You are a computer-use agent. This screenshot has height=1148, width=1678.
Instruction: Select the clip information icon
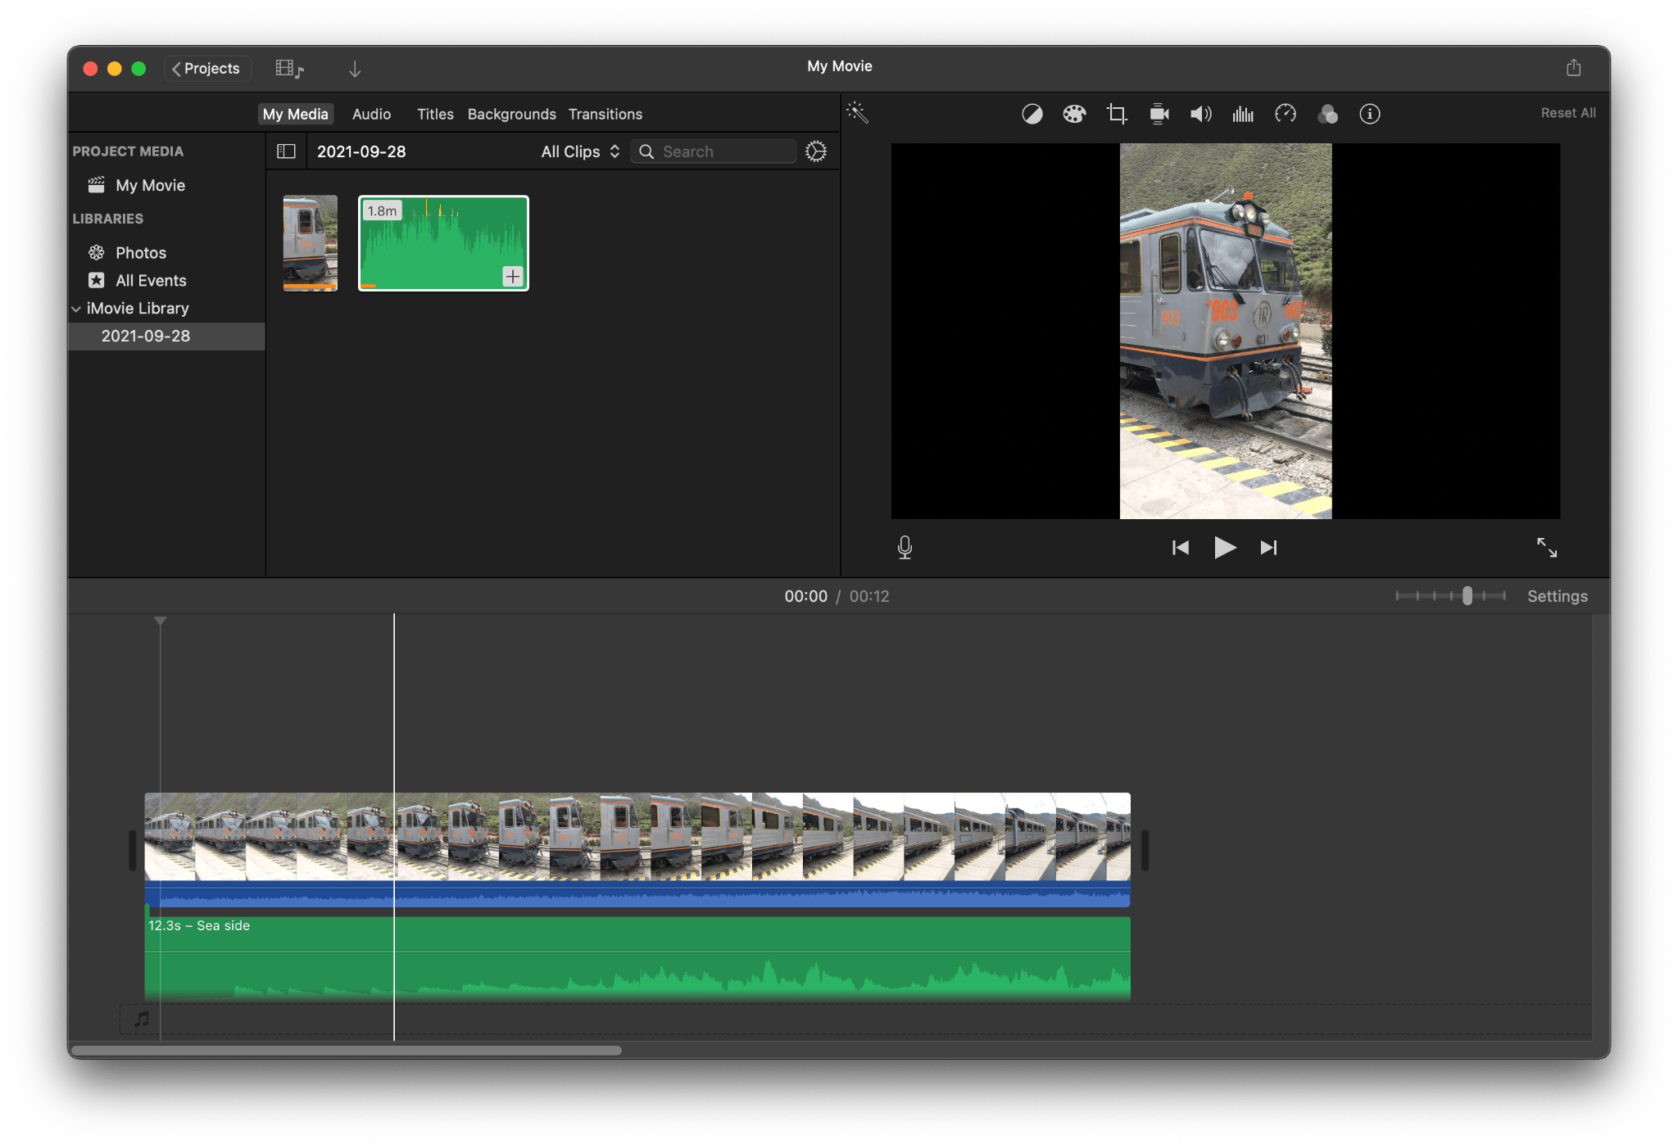1371,112
